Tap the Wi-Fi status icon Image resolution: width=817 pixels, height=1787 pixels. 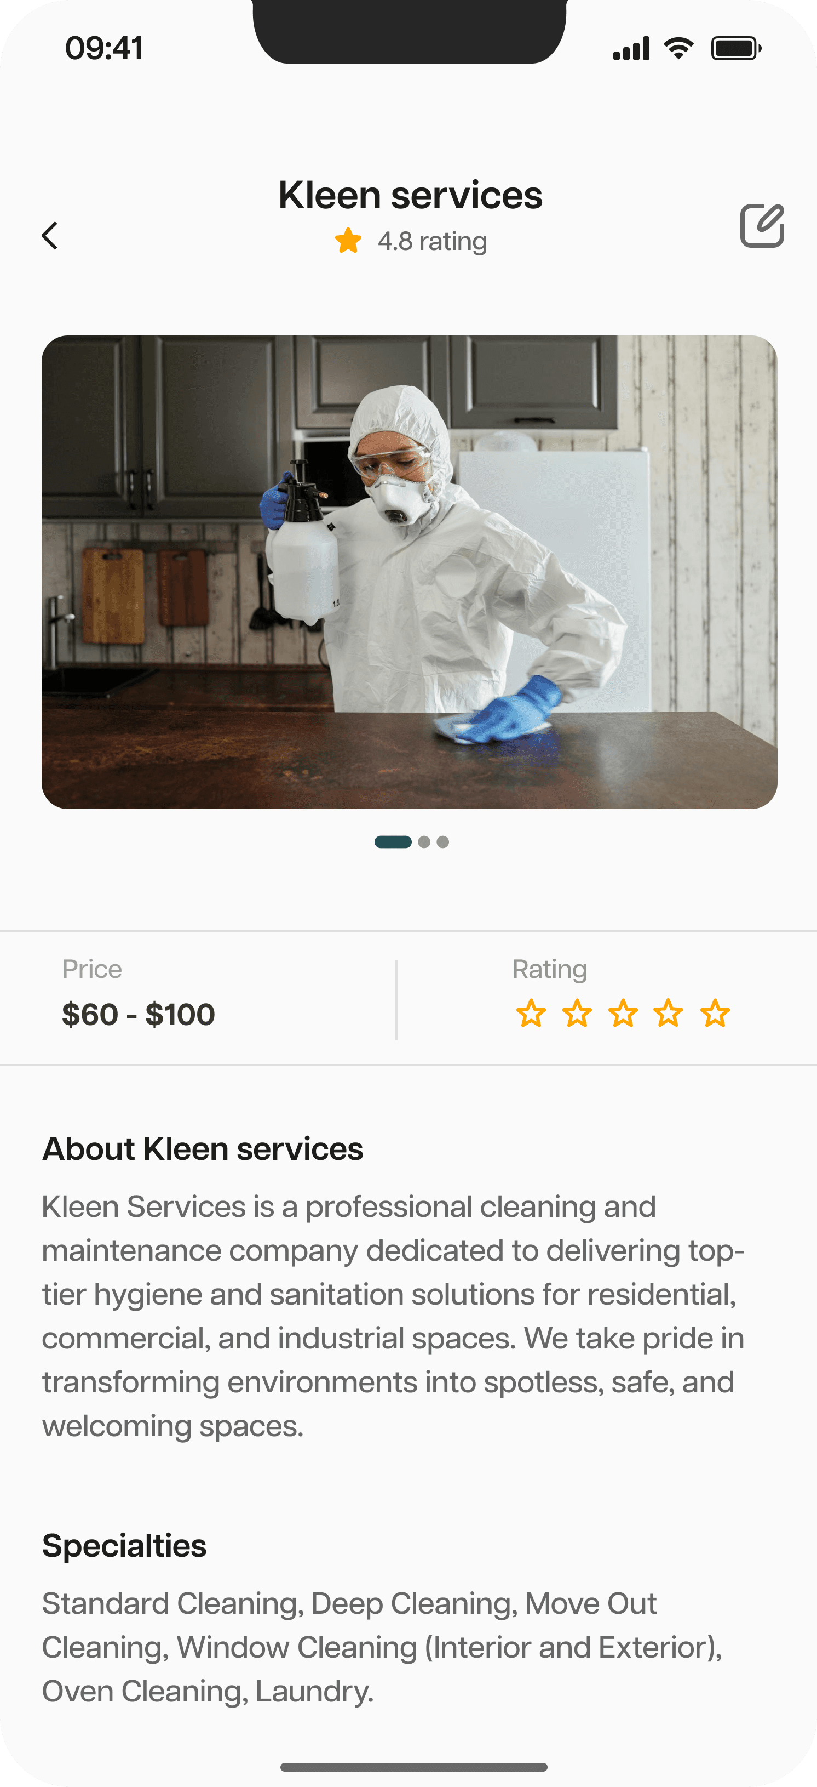click(x=678, y=48)
